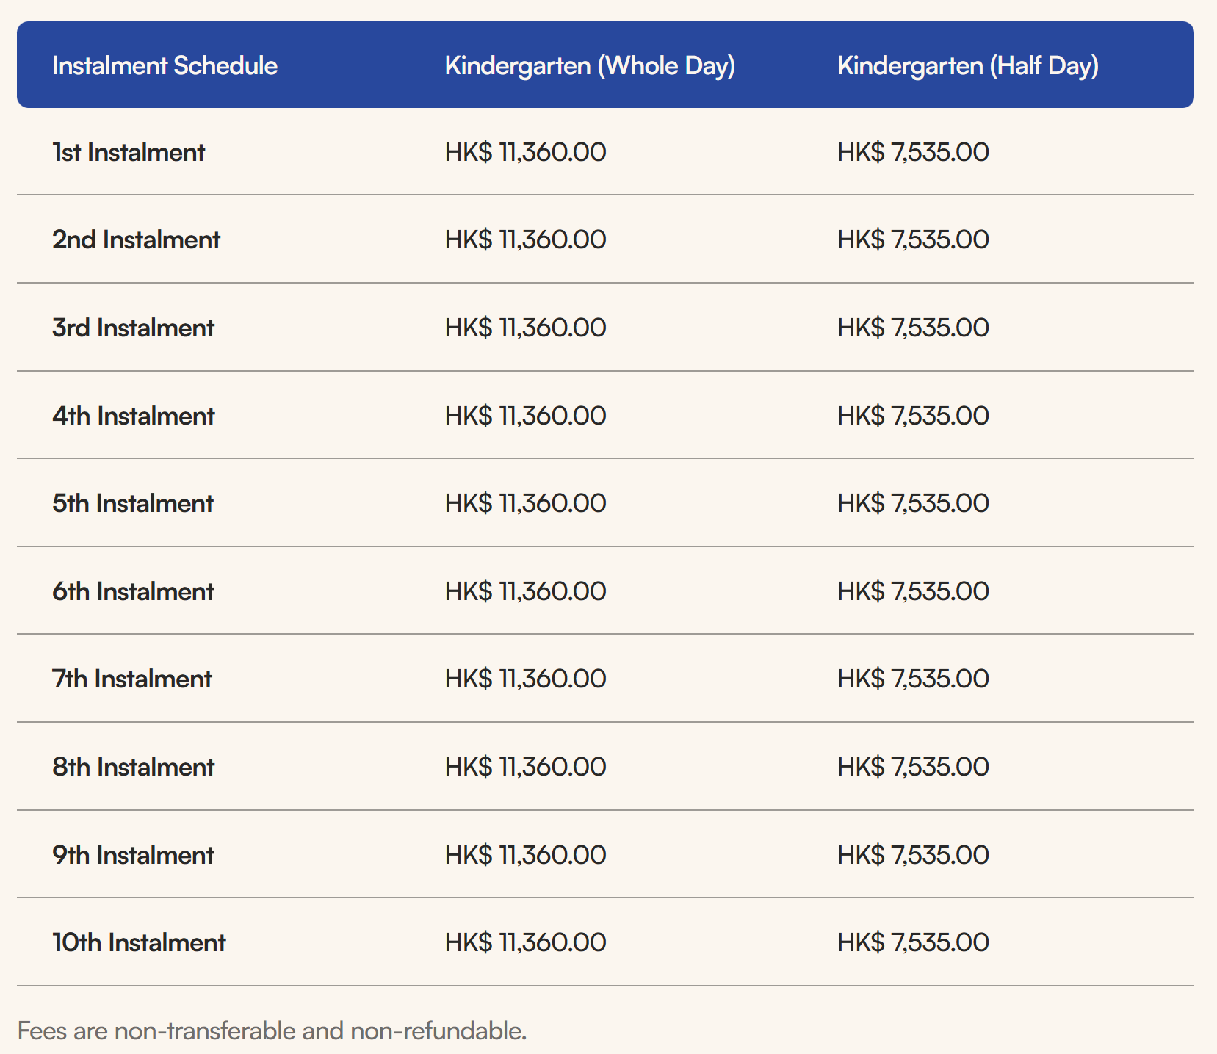
Task: Click the 5th Instalment row label
Action: click(x=132, y=503)
